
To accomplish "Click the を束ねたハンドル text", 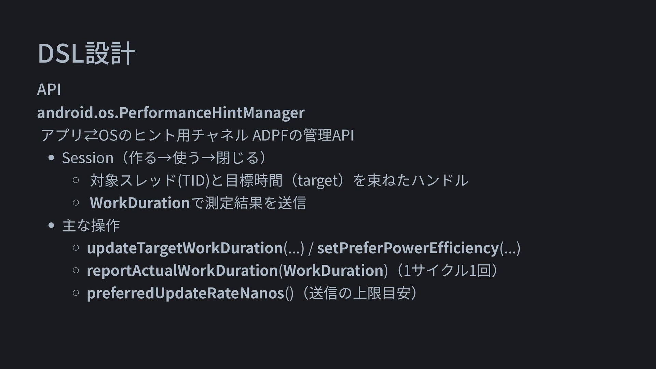I will 411,180.
